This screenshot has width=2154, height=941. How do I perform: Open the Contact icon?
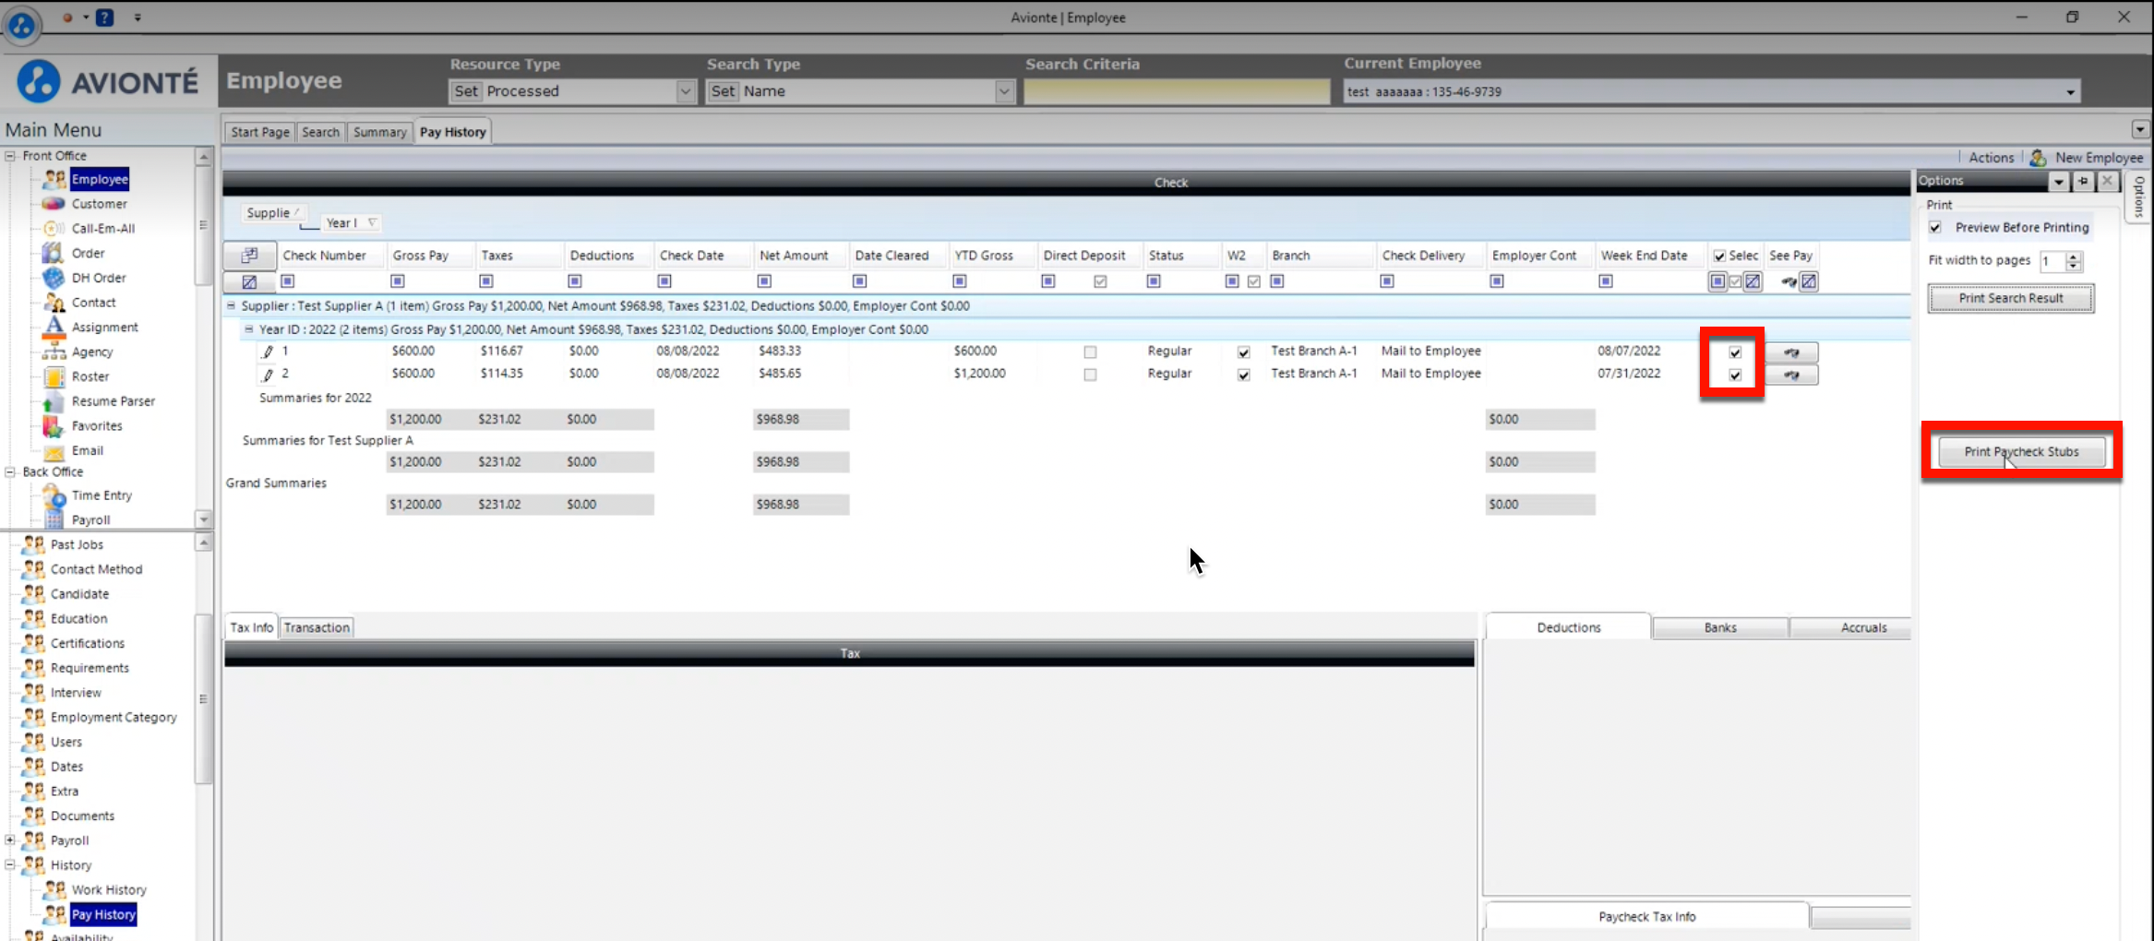pyautogui.click(x=54, y=303)
